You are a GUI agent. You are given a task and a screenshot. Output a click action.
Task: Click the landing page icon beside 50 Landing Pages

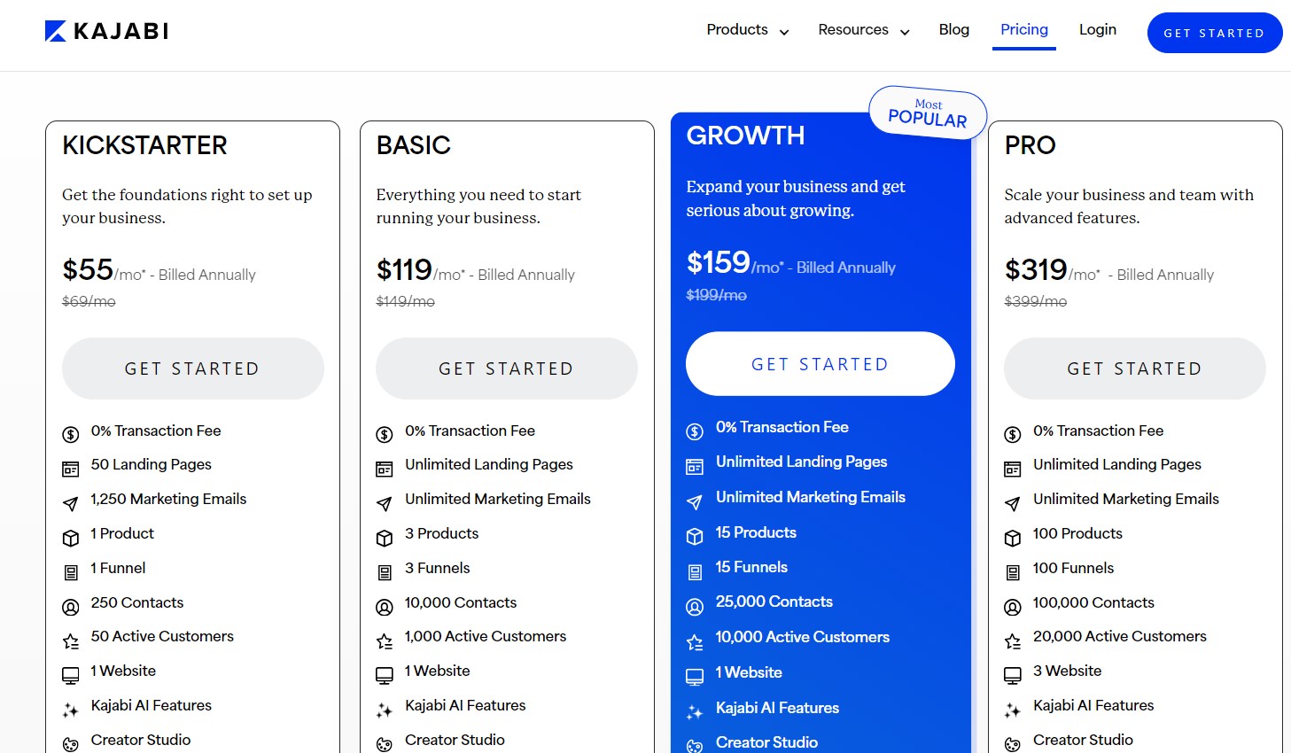(x=71, y=469)
